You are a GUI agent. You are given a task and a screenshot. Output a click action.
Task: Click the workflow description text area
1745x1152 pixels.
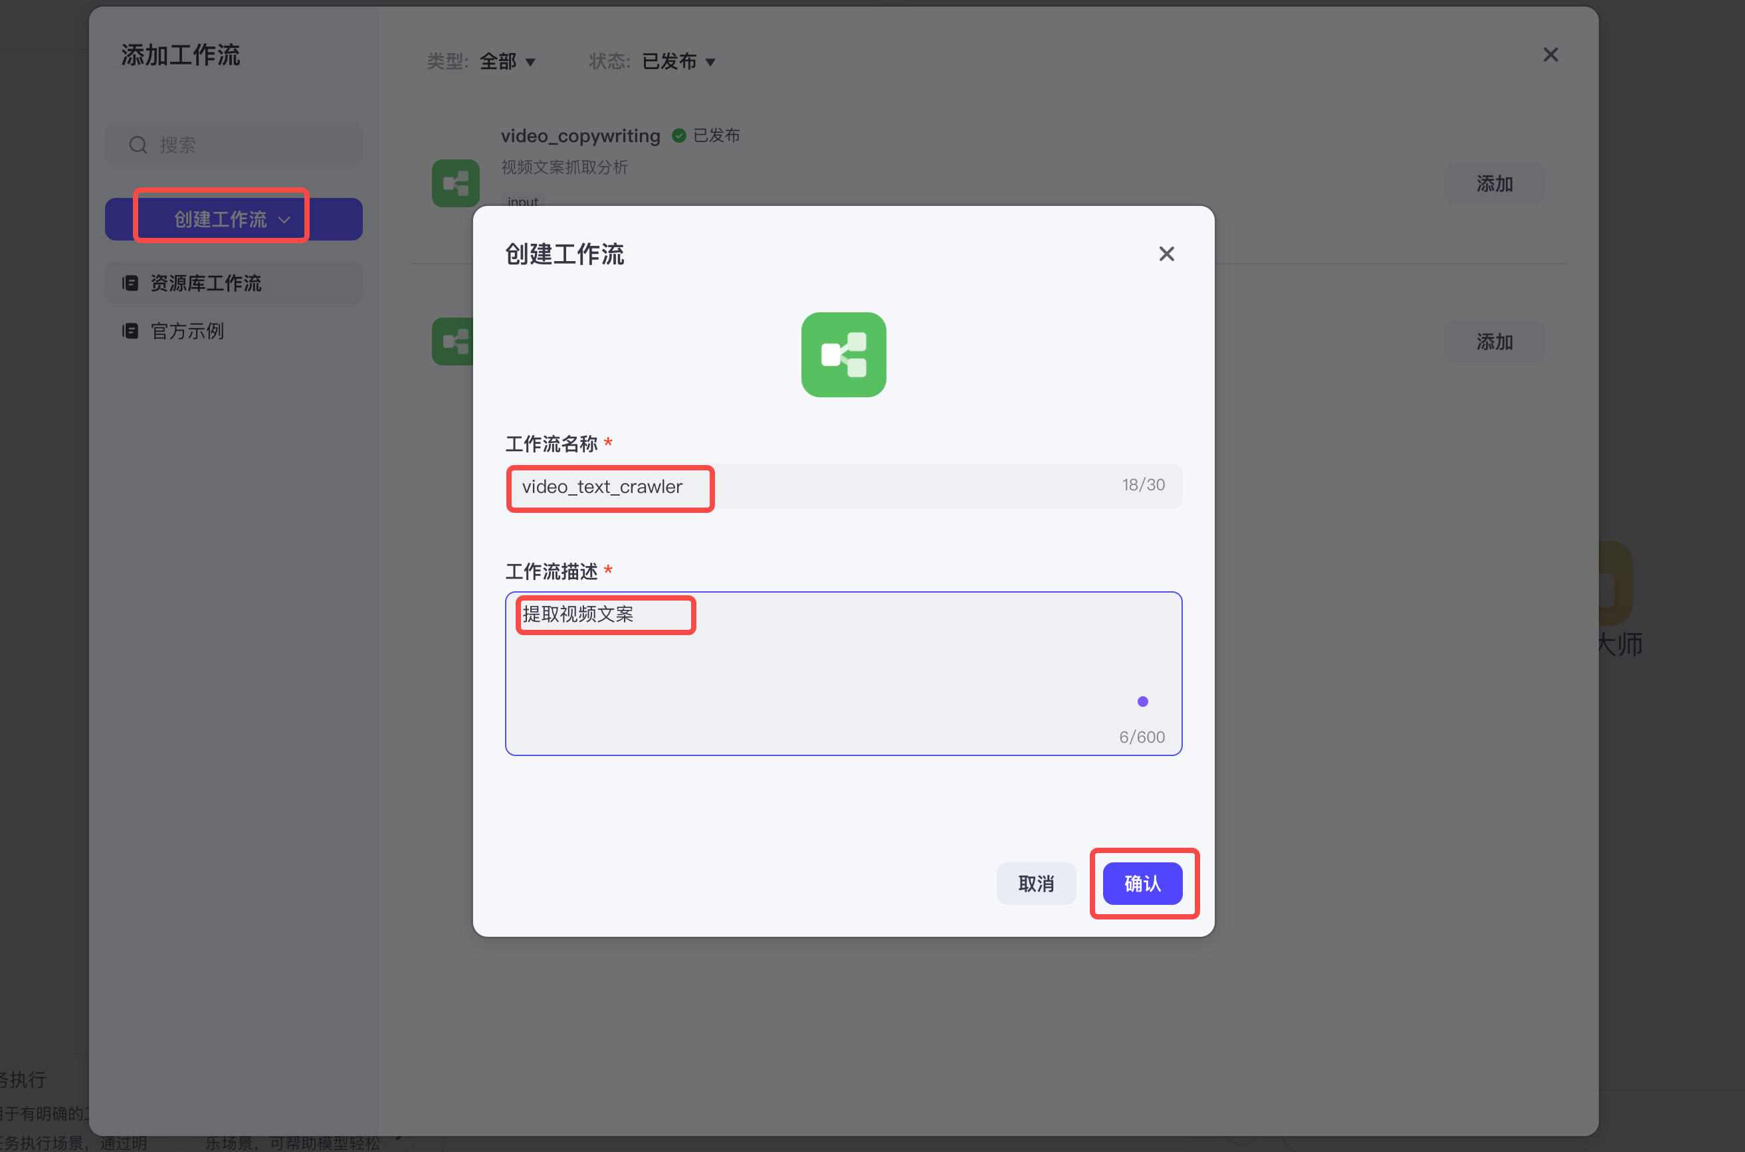pos(843,673)
